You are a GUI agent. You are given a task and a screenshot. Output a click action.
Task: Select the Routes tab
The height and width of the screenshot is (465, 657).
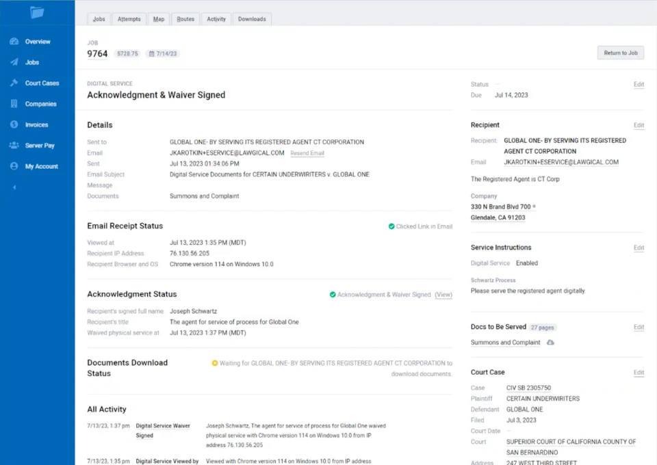(185, 19)
